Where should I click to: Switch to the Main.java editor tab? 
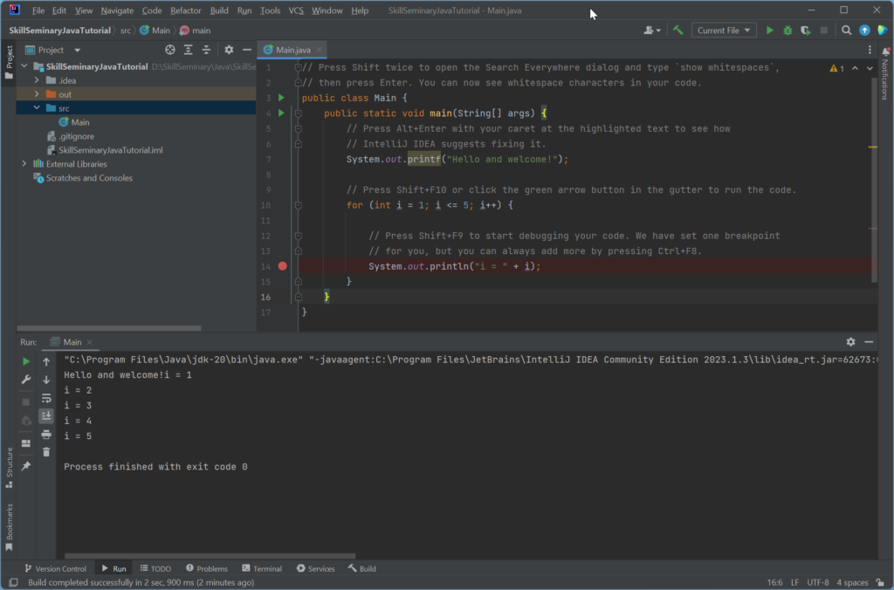click(x=293, y=50)
